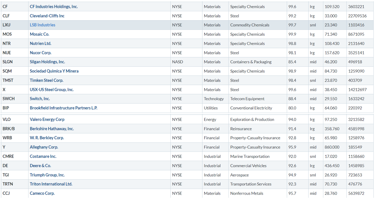This screenshot has width=375, height=199.
Task: Open the Mosaic Co. company page
Action: point(39,34)
